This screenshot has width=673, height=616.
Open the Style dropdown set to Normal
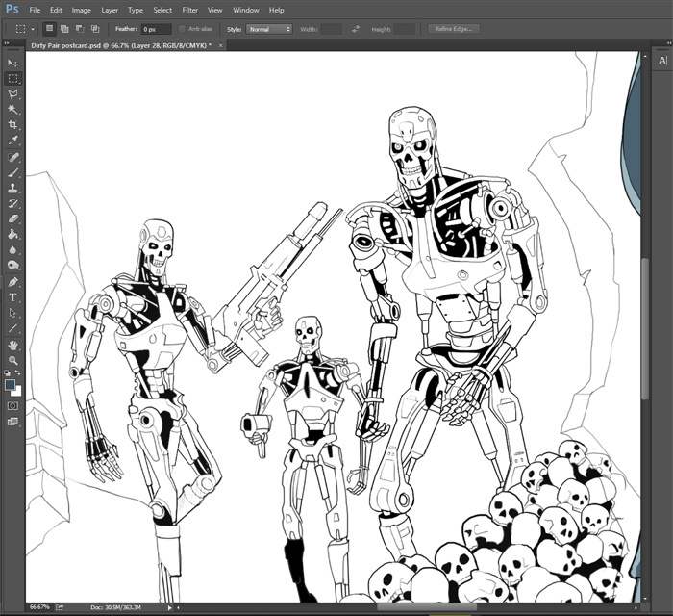click(269, 29)
